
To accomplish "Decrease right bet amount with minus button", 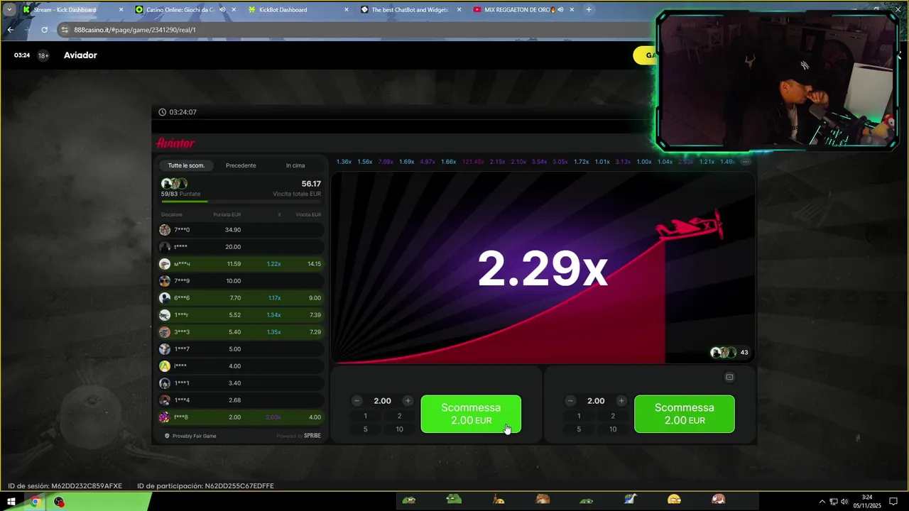I will 570,401.
